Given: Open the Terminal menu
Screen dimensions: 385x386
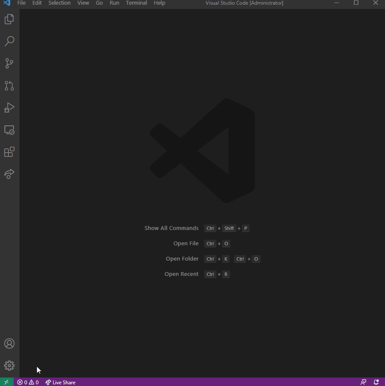Looking at the screenshot, I should tap(136, 3).
